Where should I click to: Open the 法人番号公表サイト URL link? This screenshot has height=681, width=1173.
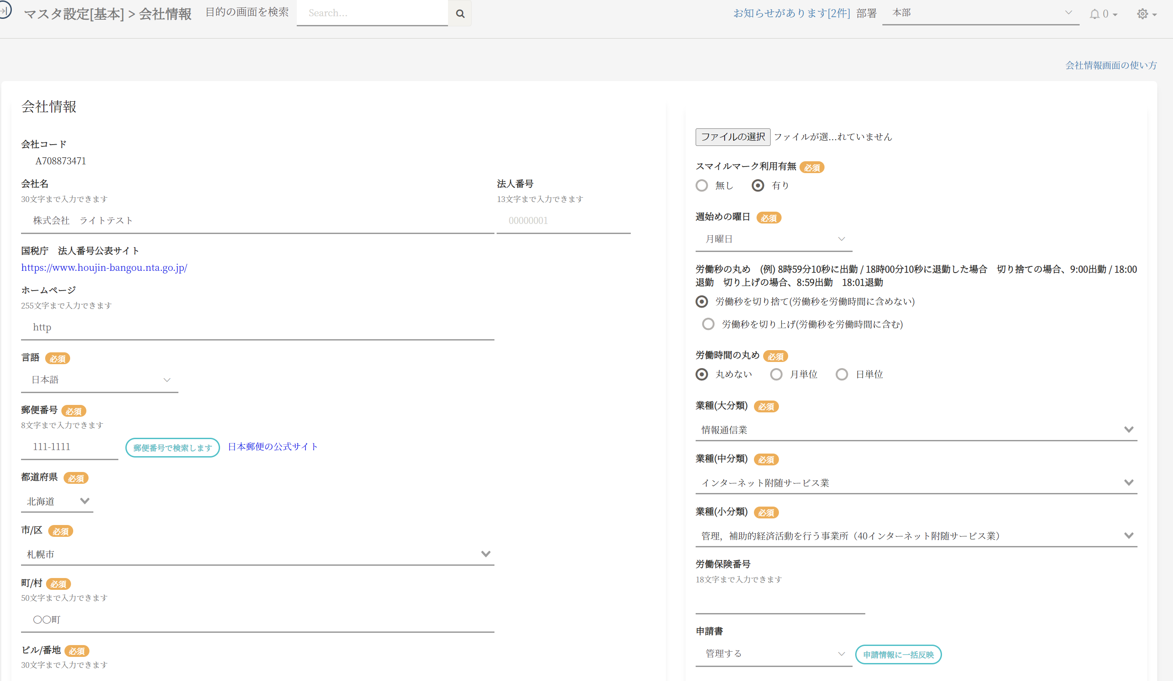coord(104,268)
